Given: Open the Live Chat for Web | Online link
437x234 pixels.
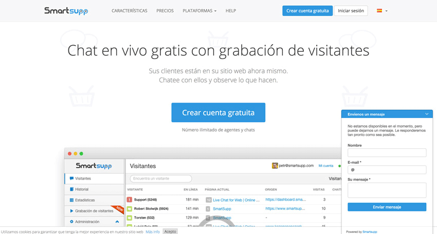Looking at the screenshot, I should 236,200.
